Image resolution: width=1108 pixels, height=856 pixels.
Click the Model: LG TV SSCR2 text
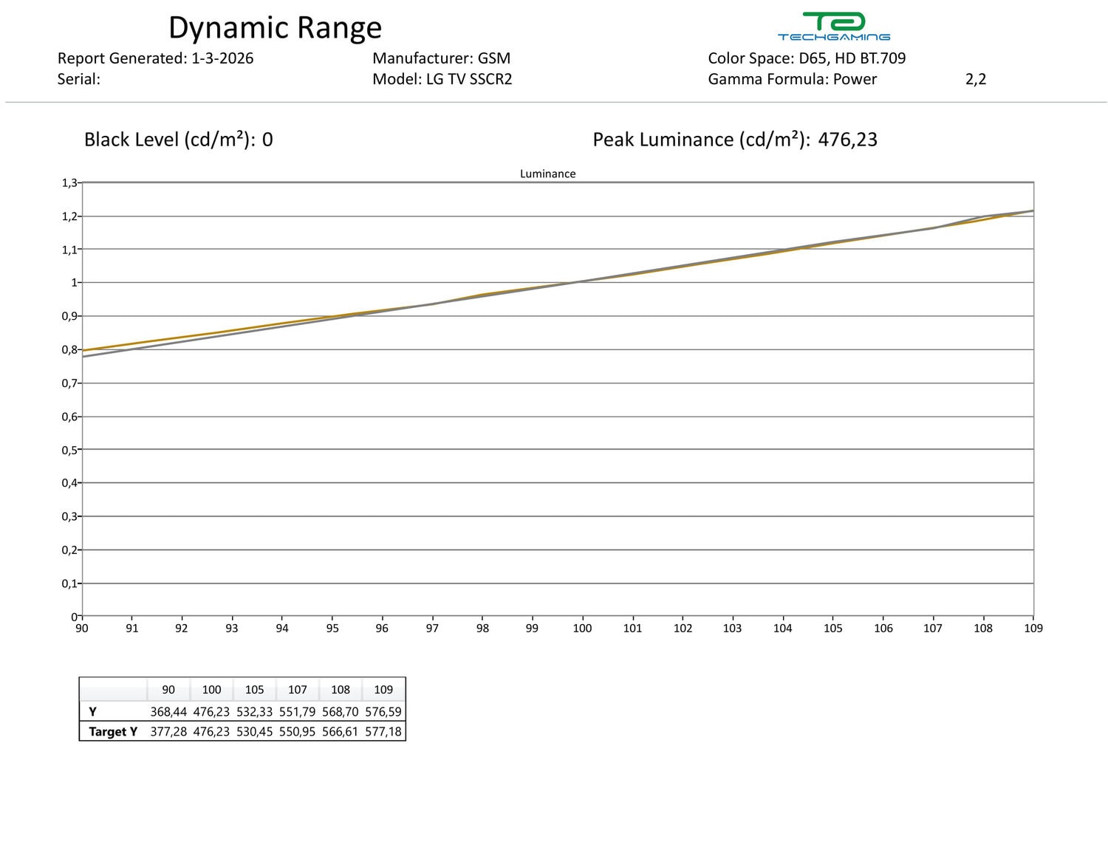tap(442, 79)
